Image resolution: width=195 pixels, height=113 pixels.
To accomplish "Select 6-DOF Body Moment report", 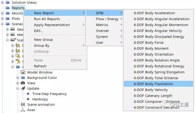I will click(x=158, y=48).
